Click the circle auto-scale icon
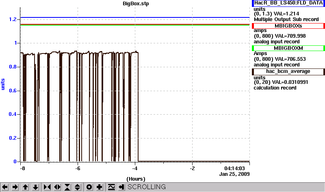 click(x=89, y=187)
